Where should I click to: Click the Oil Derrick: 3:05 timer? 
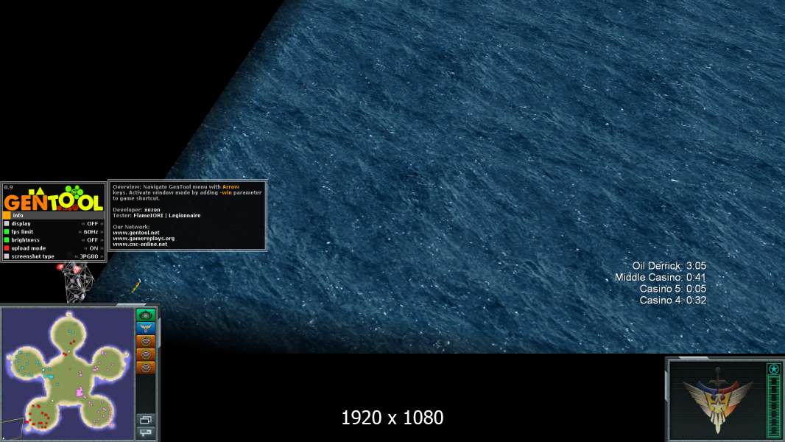click(x=669, y=266)
